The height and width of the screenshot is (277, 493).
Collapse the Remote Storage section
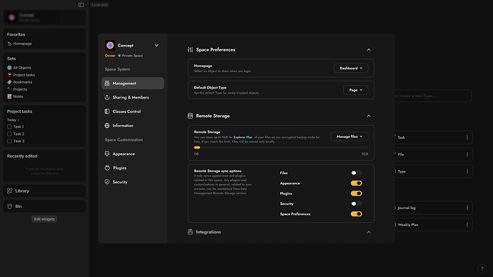pos(369,116)
